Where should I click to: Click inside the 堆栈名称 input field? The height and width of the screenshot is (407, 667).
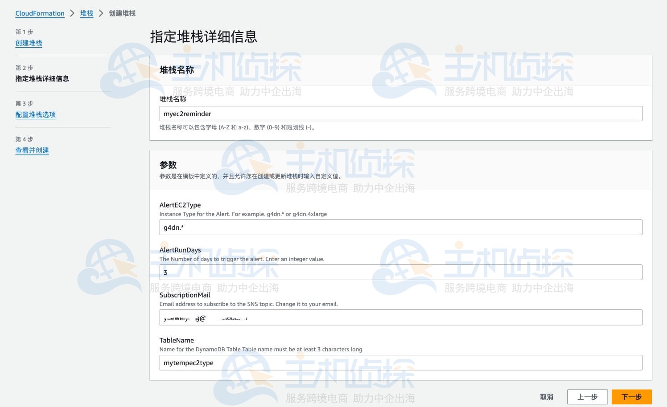point(400,114)
